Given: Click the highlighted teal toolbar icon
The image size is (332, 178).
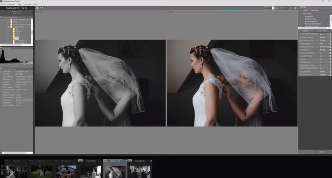Looking at the screenshot, I should pyautogui.click(x=286, y=8).
